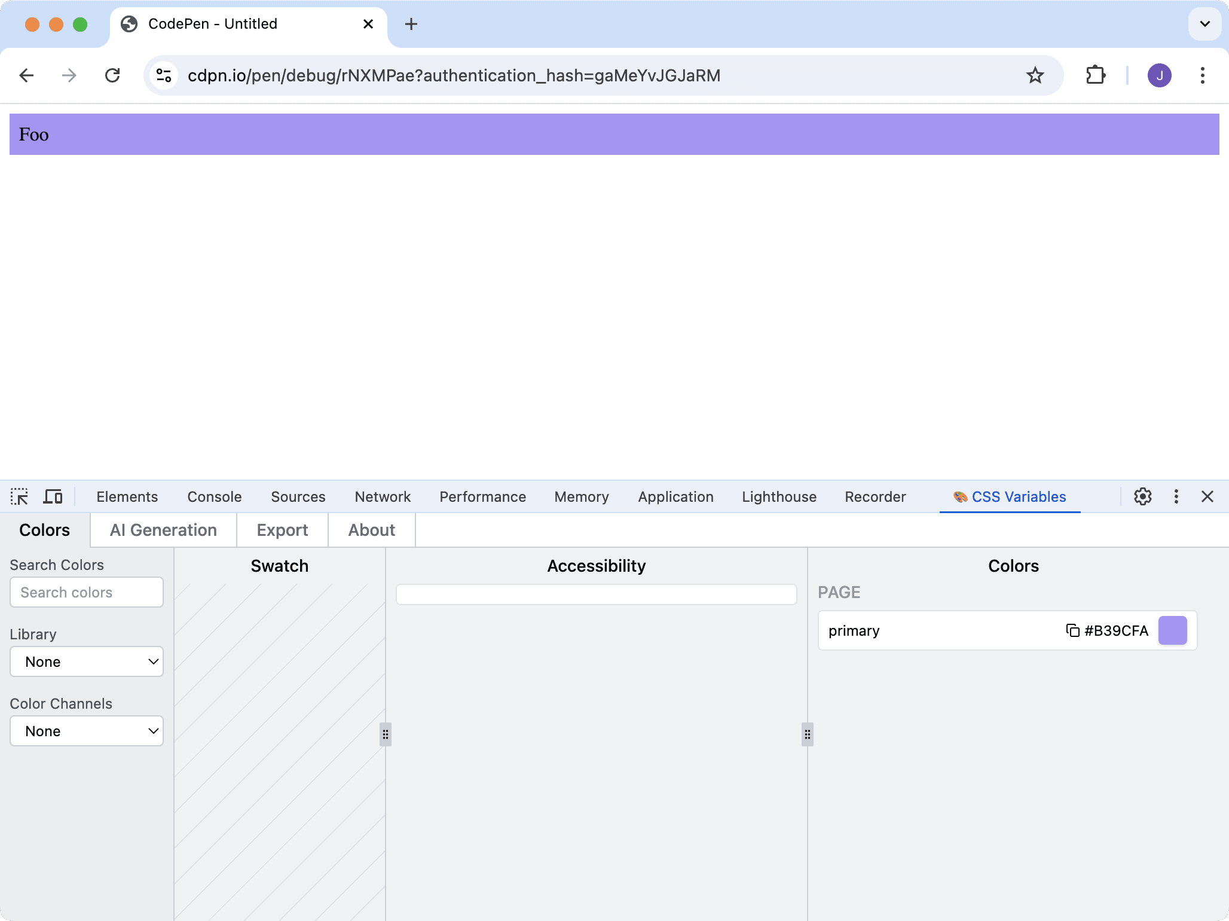Go back with the browser arrow
This screenshot has width=1229, height=921.
click(26, 75)
